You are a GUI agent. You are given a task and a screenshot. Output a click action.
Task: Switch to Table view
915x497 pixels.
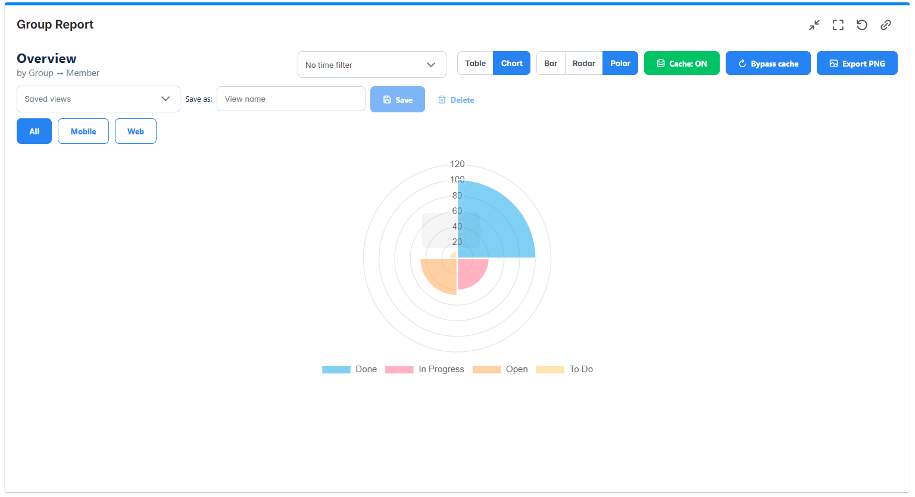coord(475,63)
